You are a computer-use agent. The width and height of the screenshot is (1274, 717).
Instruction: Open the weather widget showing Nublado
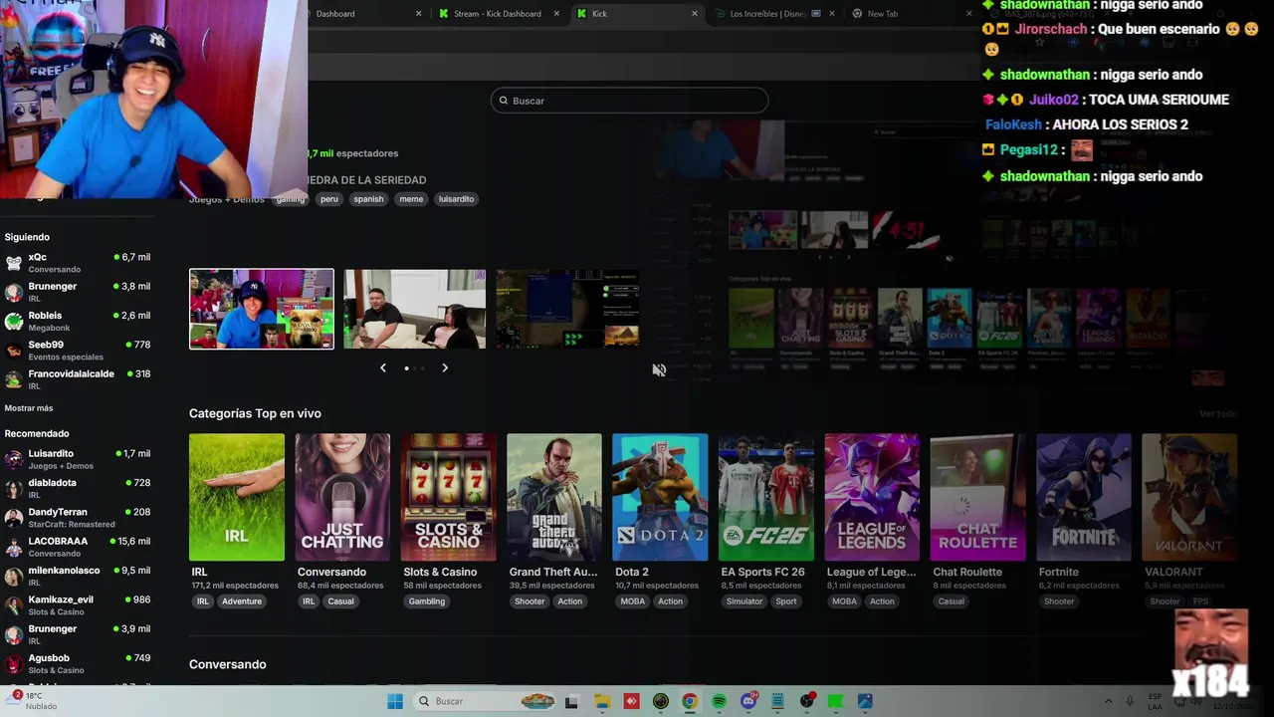pos(33,701)
